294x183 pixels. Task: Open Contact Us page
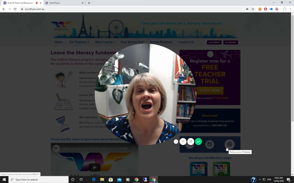(186, 42)
